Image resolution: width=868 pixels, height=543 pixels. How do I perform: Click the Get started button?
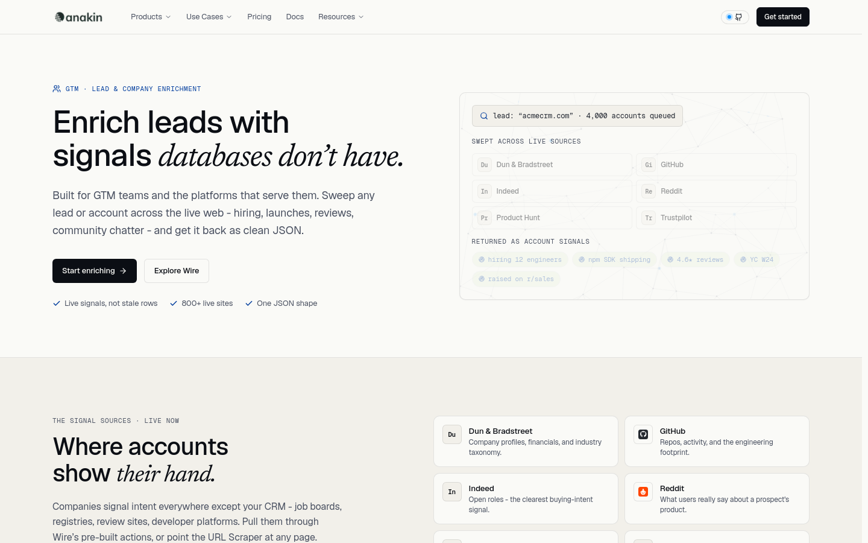point(782,17)
